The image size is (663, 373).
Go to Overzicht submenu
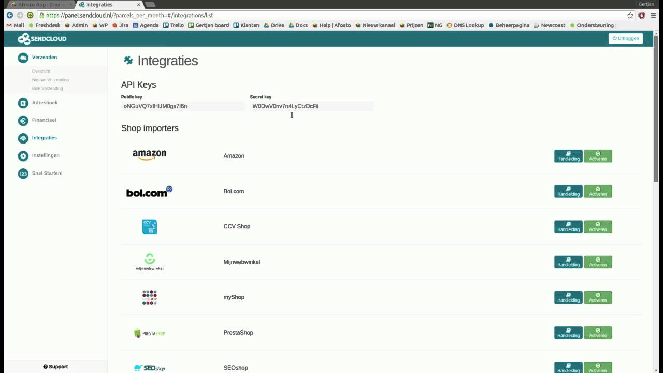click(41, 71)
